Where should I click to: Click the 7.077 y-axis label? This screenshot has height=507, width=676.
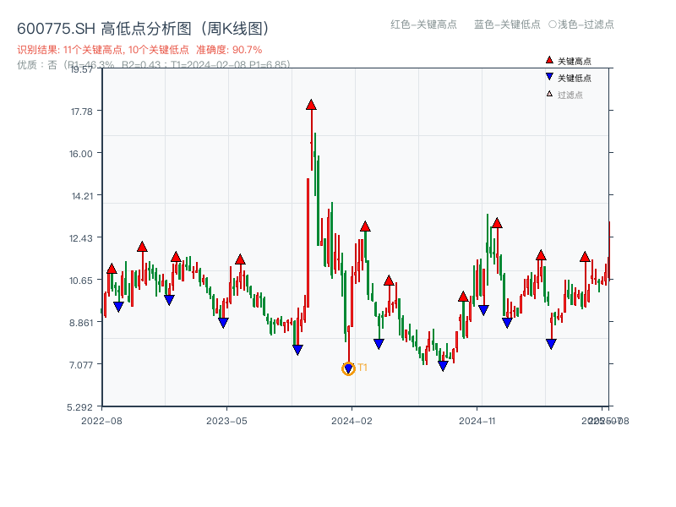pyautogui.click(x=81, y=365)
